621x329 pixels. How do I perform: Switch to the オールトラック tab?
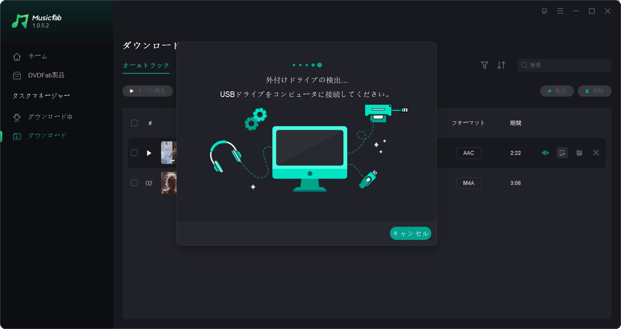(146, 65)
